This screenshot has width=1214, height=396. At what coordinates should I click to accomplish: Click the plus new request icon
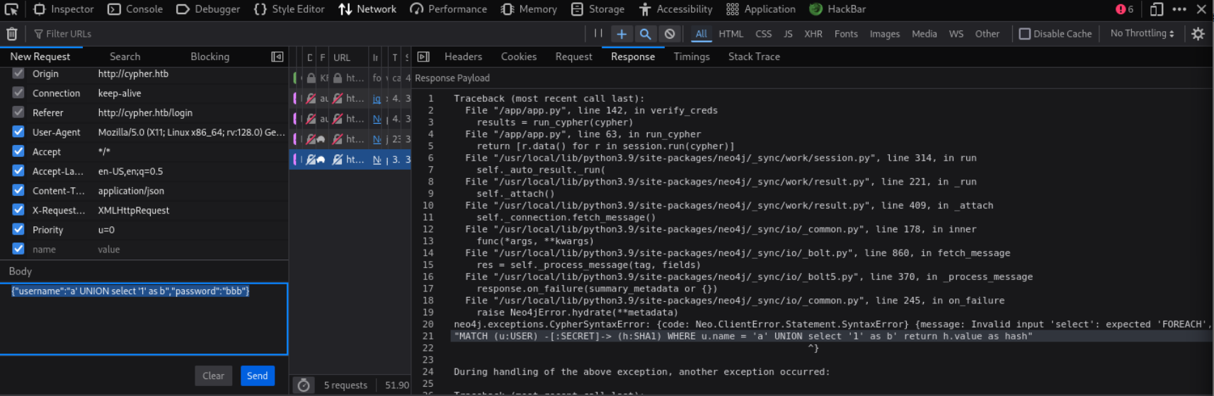(x=622, y=33)
